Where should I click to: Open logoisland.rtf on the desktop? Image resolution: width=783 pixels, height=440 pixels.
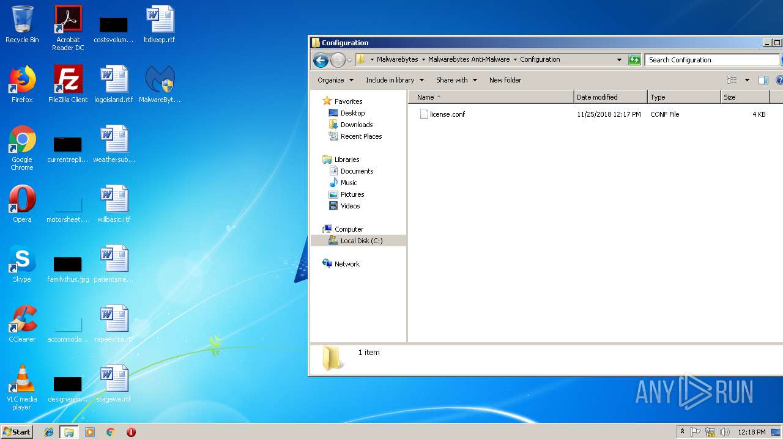pyautogui.click(x=114, y=85)
